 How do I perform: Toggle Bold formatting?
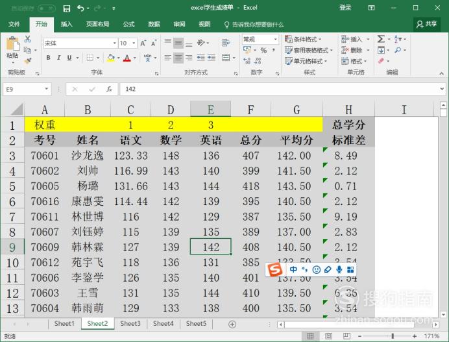[x=49, y=58]
